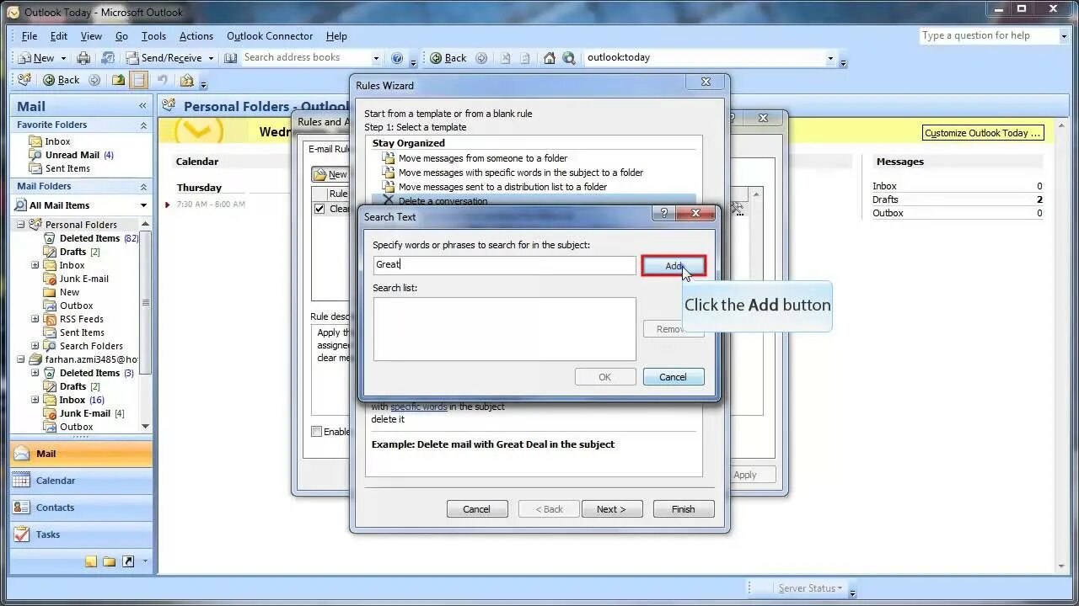Click the Shortcuts icon in navigation pane bottom

[x=128, y=561]
